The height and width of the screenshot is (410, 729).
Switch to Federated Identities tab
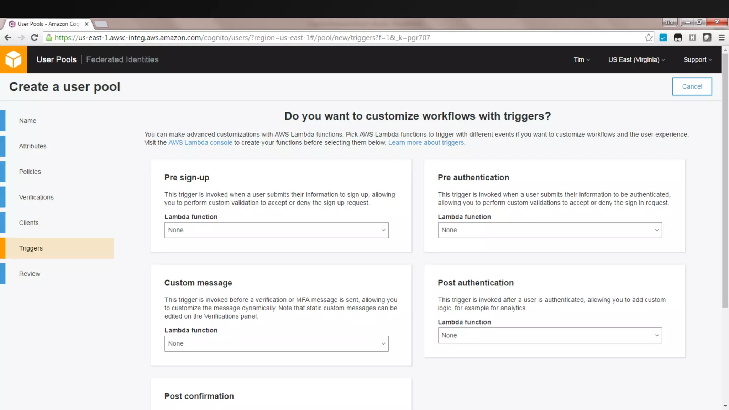122,60
